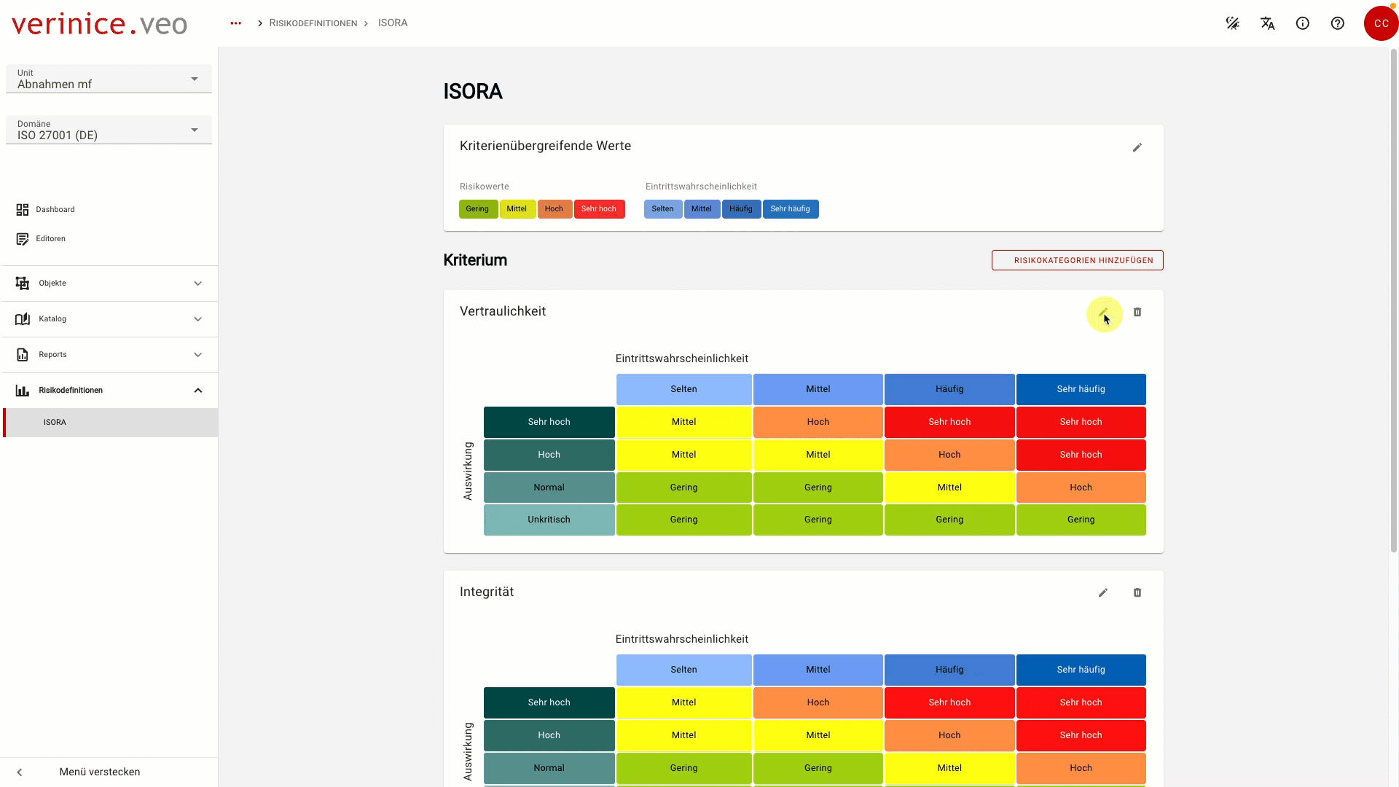Click the Katalog book icon
Image resolution: width=1399 pixels, height=787 pixels.
coord(23,319)
